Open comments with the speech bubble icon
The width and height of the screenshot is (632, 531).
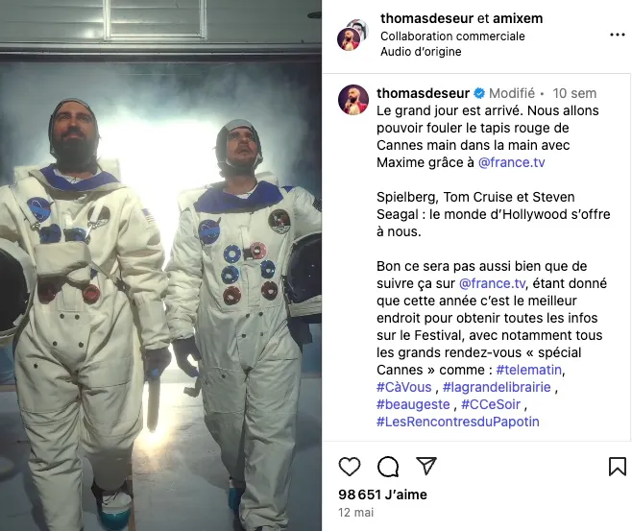pyautogui.click(x=388, y=467)
